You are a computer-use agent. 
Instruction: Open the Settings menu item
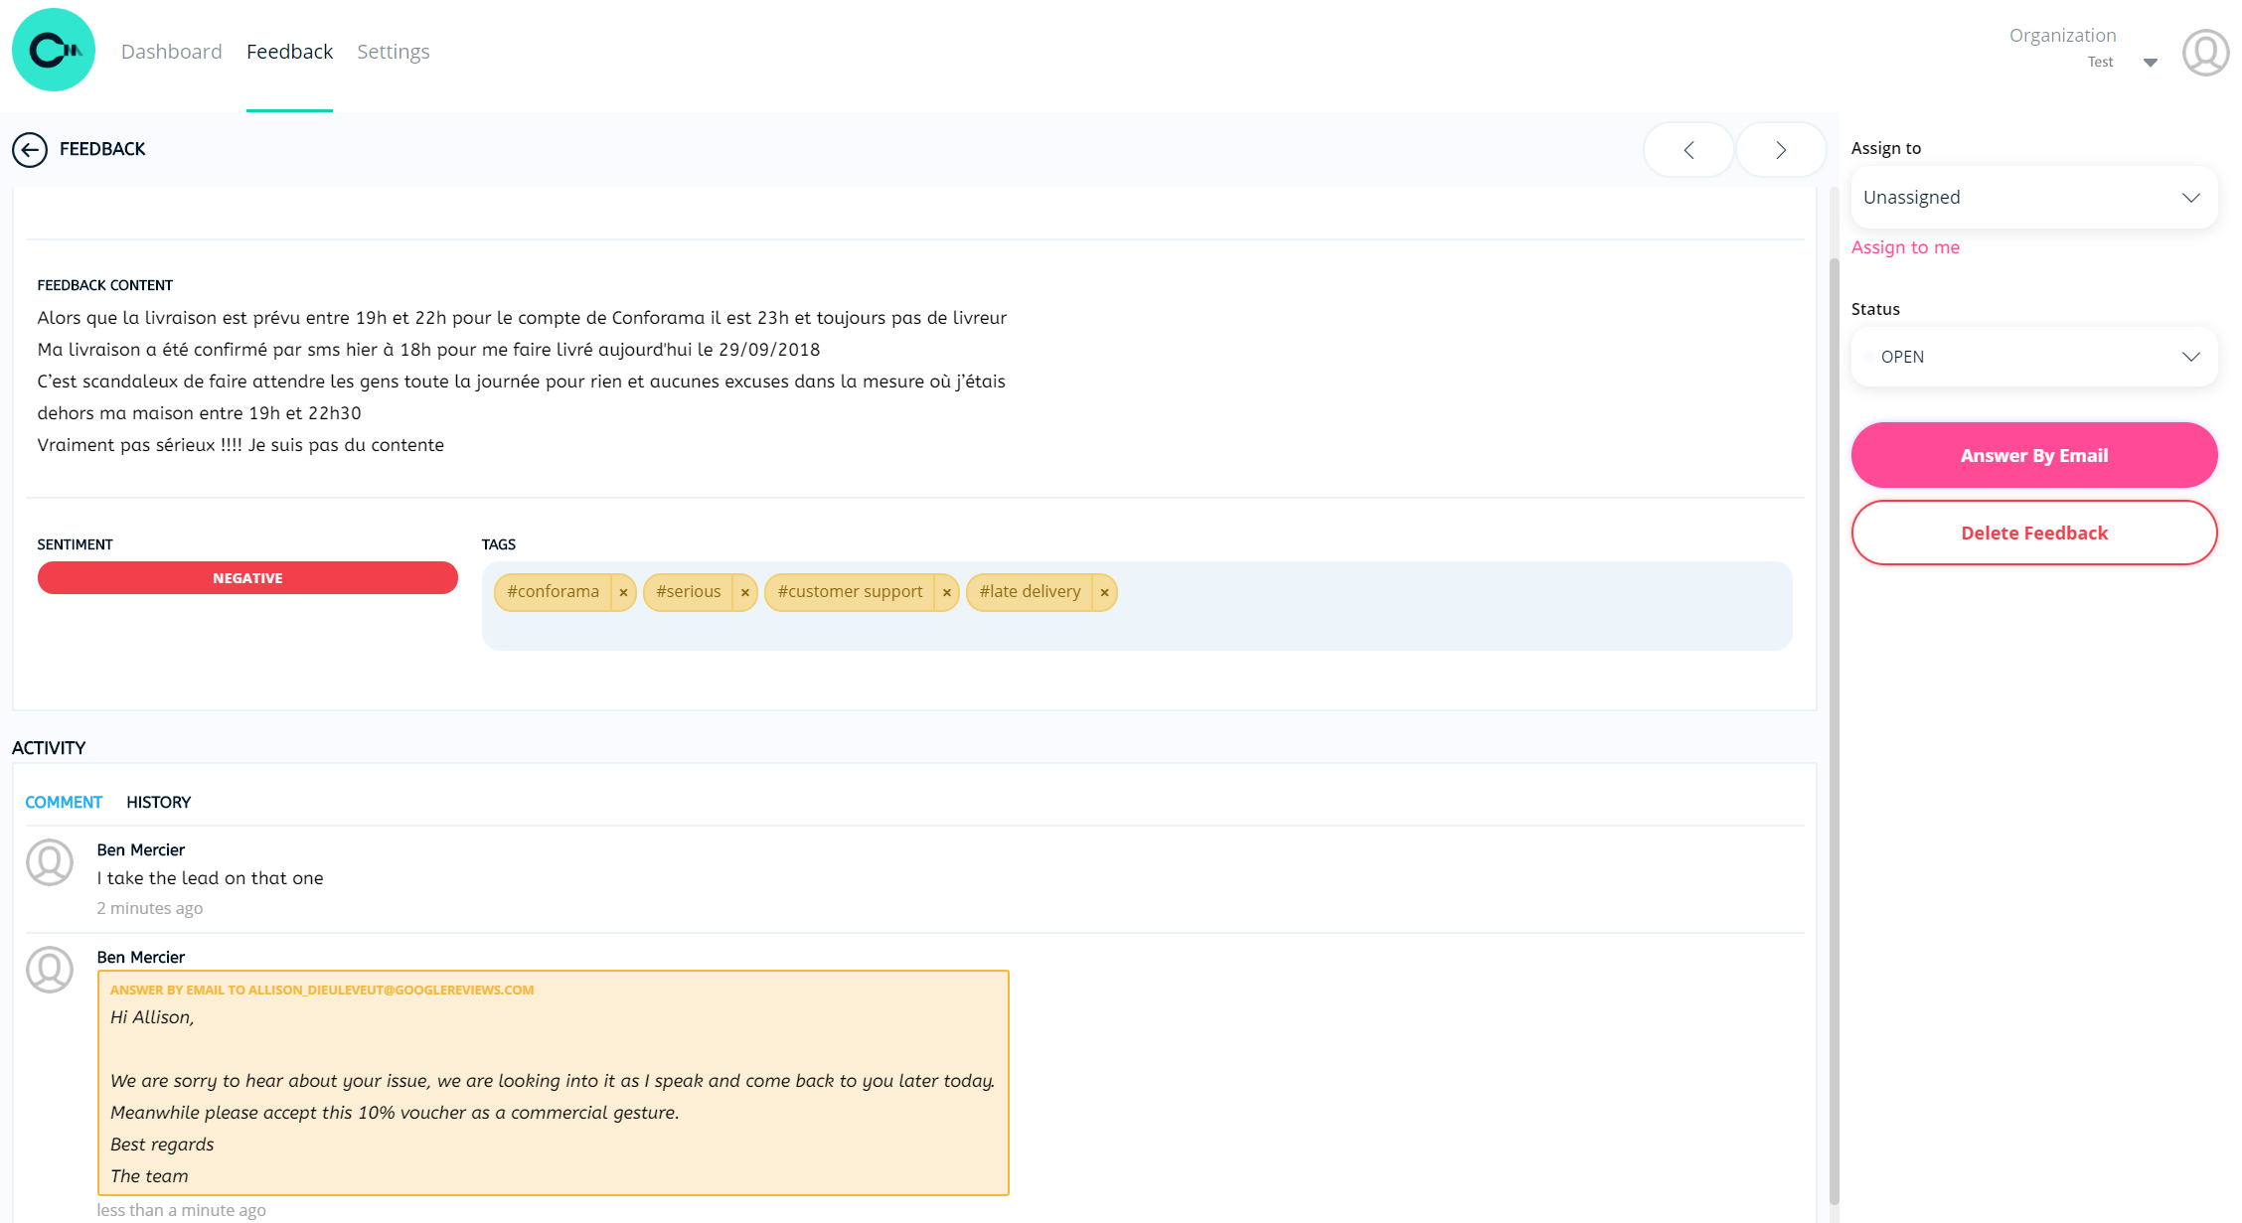394,52
